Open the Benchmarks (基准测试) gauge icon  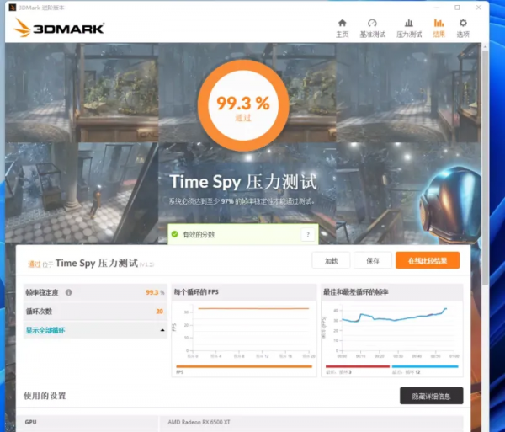372,23
